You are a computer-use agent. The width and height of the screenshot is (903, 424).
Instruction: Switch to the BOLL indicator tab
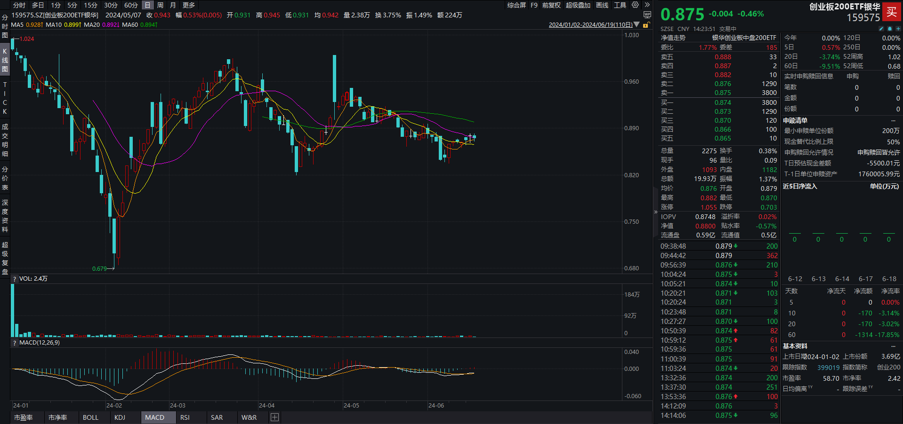click(90, 417)
